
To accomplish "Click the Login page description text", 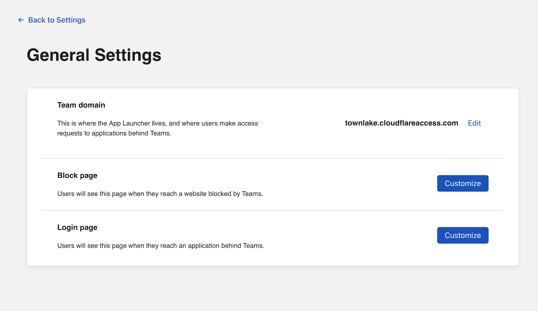I will click(161, 246).
